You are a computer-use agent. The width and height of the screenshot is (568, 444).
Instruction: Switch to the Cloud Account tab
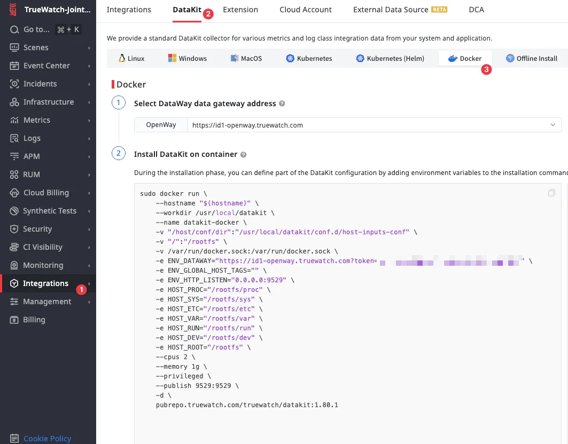pos(305,10)
